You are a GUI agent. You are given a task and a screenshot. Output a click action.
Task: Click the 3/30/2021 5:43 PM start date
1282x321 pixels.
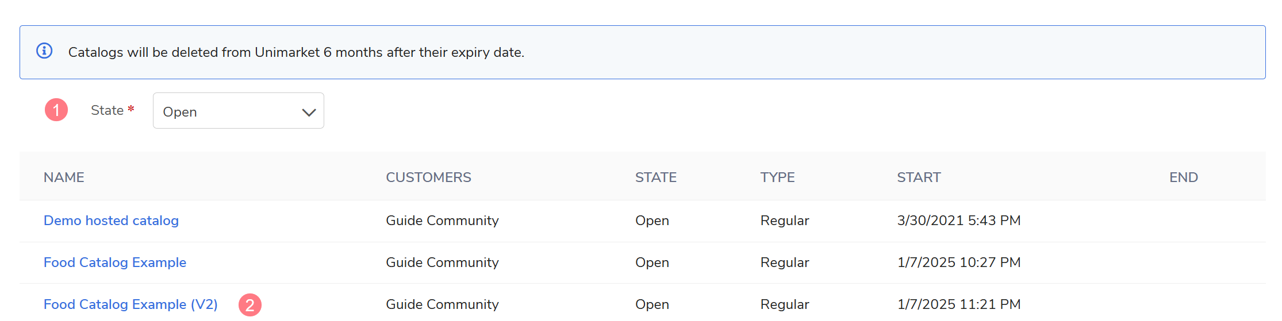[958, 221]
